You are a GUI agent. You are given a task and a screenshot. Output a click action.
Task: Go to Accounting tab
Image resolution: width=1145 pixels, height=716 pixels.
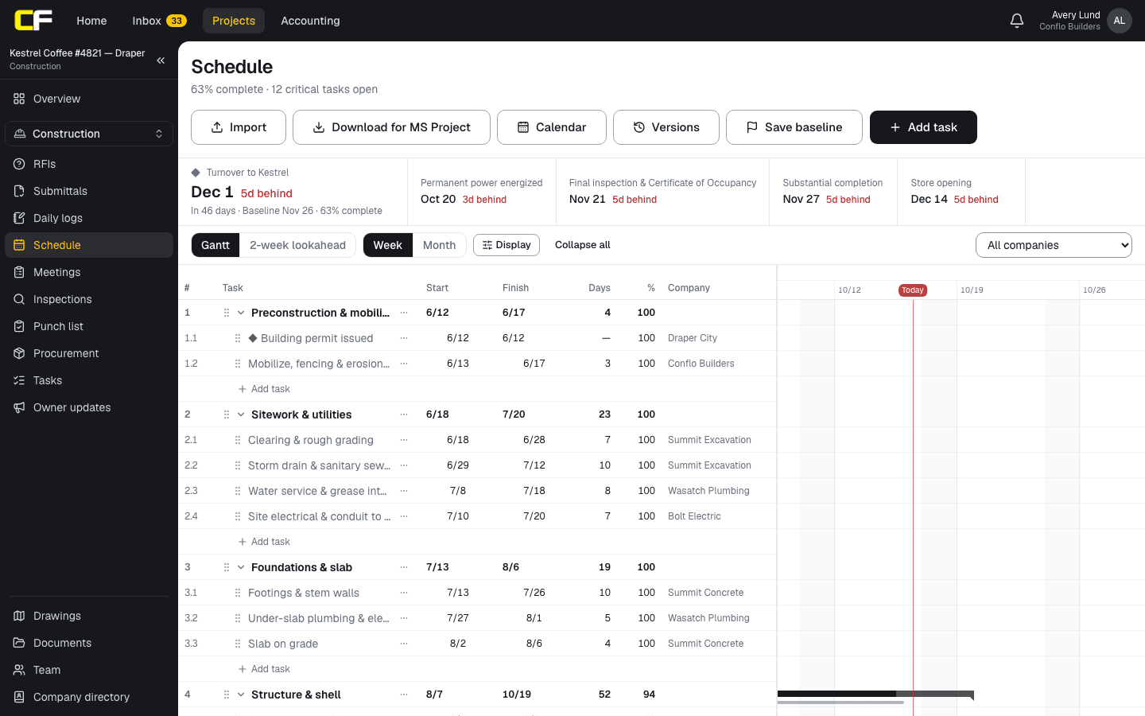pyautogui.click(x=310, y=21)
